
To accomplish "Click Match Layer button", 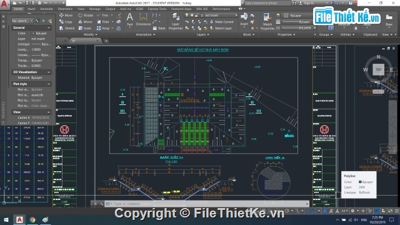I will [x=221, y=28].
